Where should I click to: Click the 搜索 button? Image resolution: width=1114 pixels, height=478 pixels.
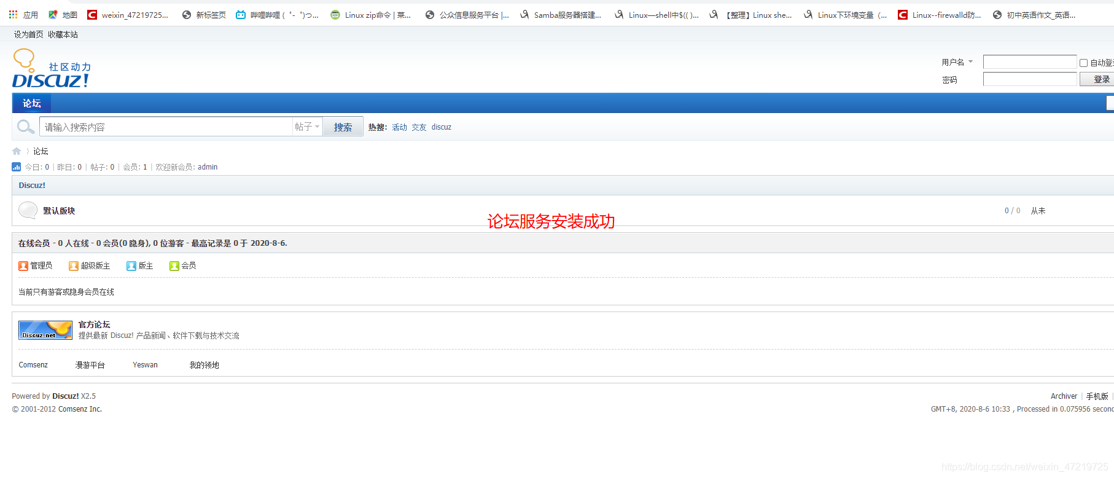(x=343, y=127)
